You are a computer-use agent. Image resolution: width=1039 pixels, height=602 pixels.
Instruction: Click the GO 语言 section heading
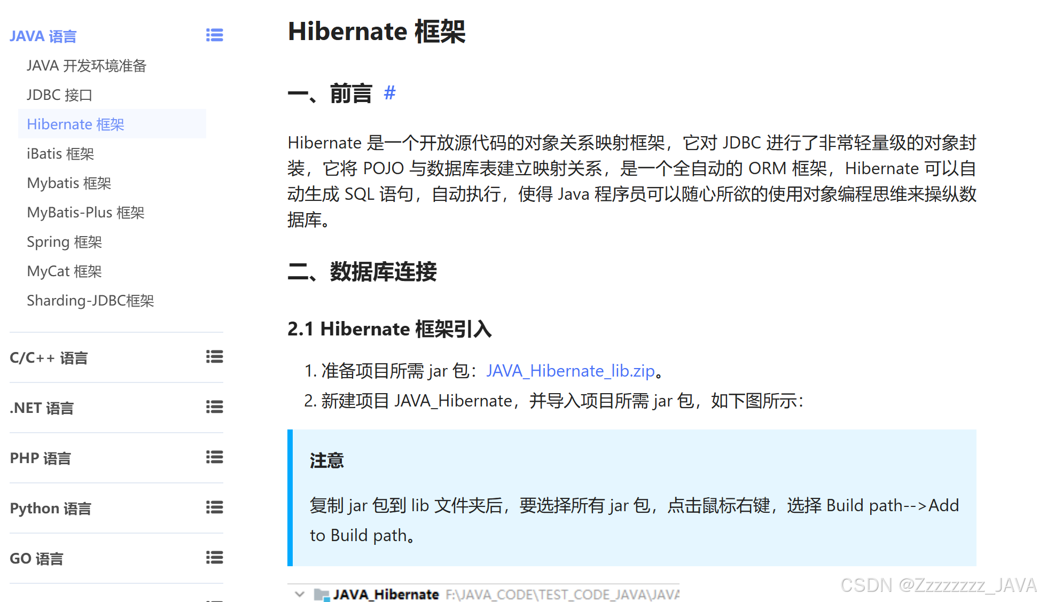pos(36,559)
